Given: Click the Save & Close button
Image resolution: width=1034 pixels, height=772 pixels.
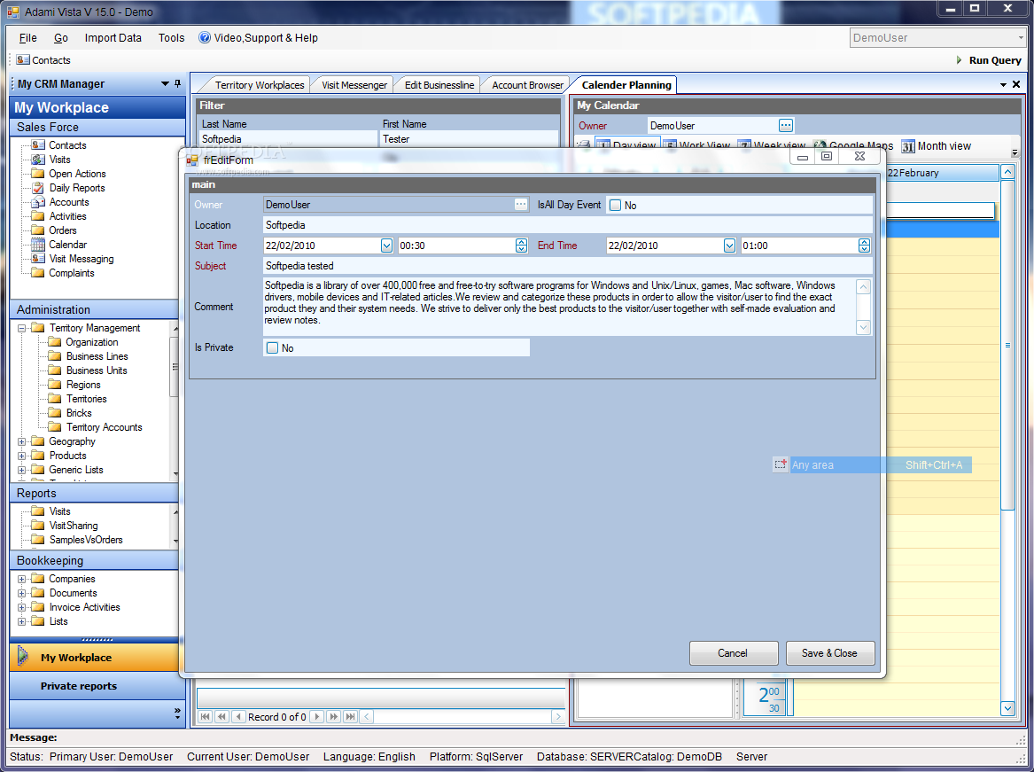Looking at the screenshot, I should 830,653.
